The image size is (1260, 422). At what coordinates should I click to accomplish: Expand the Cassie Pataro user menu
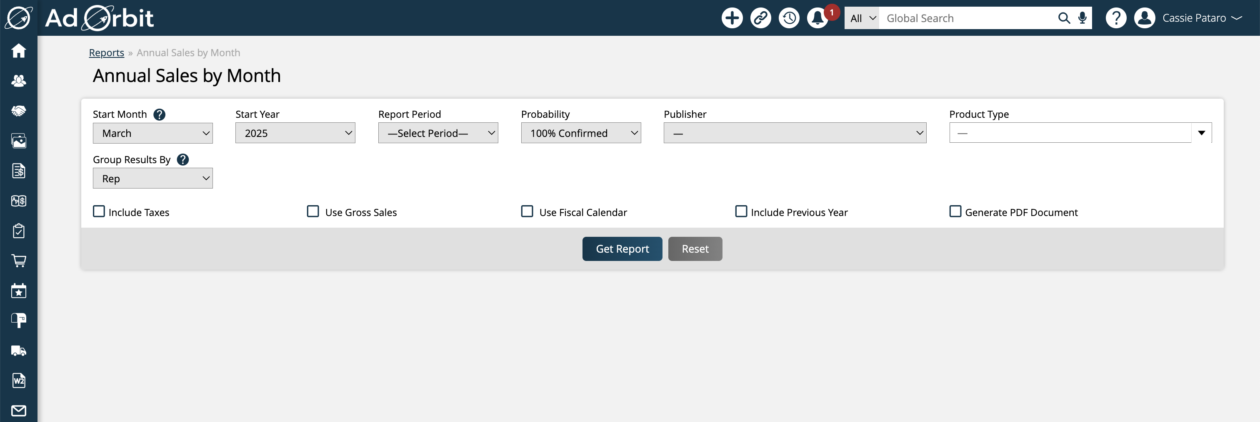[1202, 18]
